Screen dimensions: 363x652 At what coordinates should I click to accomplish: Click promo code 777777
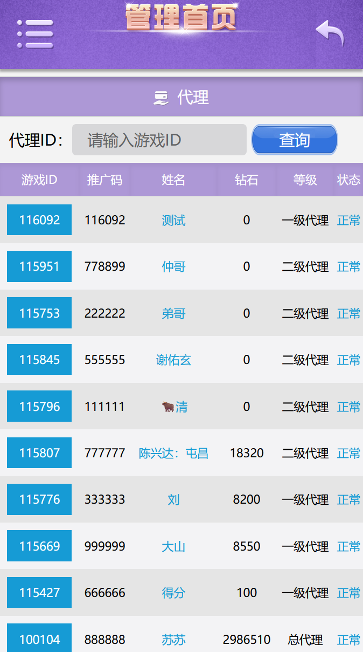click(x=104, y=453)
